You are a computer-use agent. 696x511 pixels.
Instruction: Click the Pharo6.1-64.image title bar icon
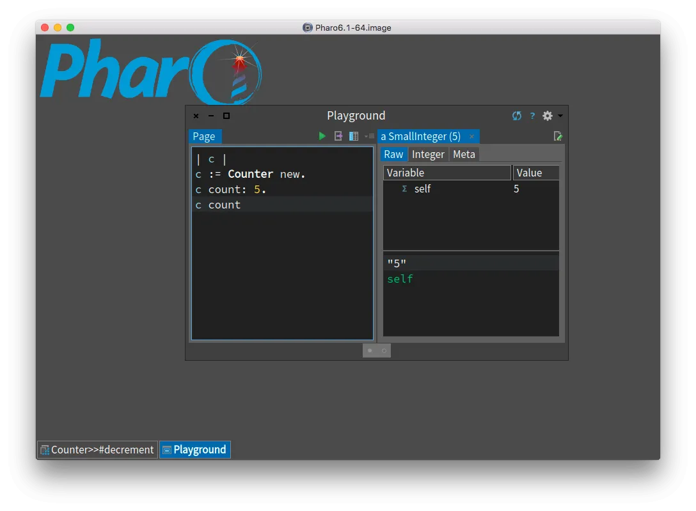[x=308, y=28]
